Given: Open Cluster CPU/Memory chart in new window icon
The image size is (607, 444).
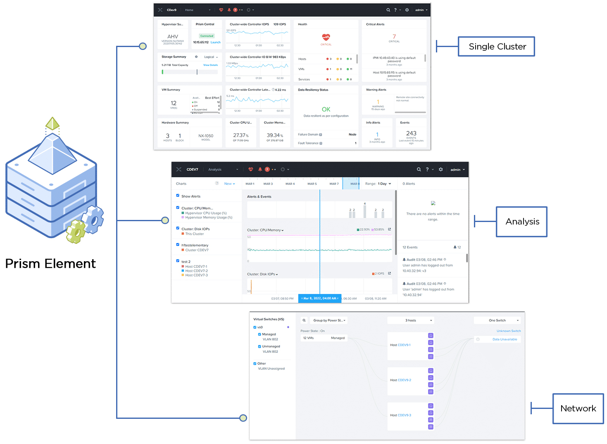Looking at the screenshot, I should 389,229.
